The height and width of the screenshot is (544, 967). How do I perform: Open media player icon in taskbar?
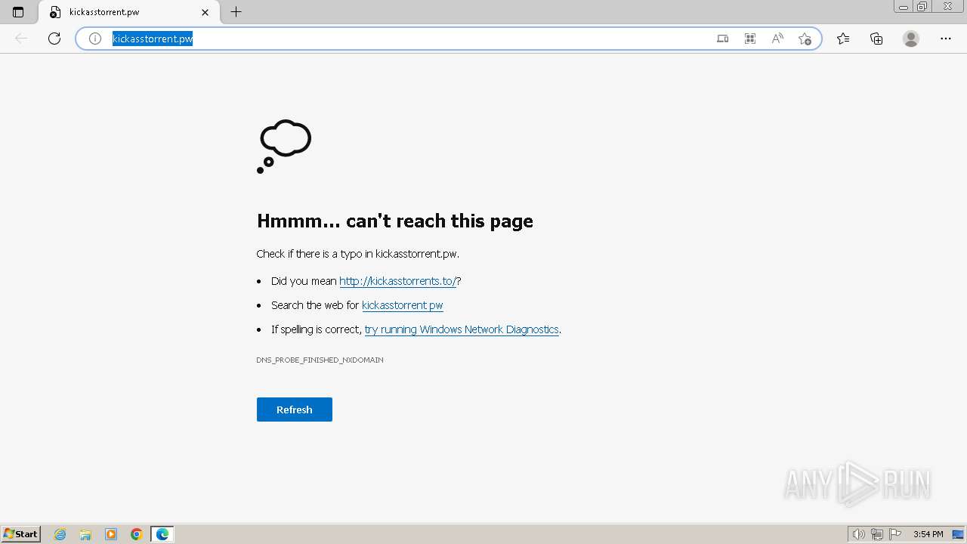(x=111, y=534)
